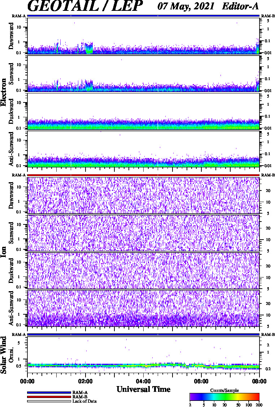275x407 pixels.
Task: Click the Electron Sunward panel label
Action: [11, 74]
